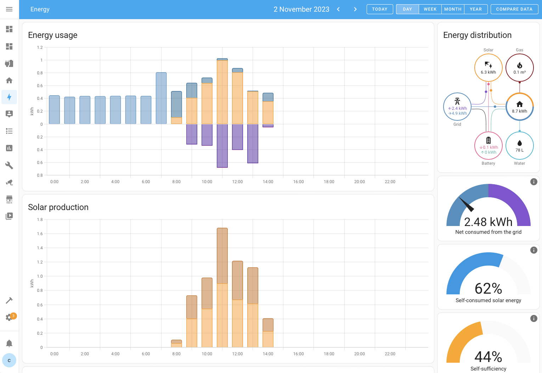This screenshot has height=373, width=542.
Task: Open the wrench tools sidebar item
Action: (9, 165)
